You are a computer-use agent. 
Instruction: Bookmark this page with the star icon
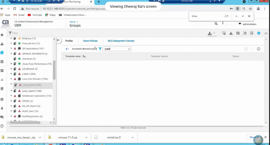250,9
